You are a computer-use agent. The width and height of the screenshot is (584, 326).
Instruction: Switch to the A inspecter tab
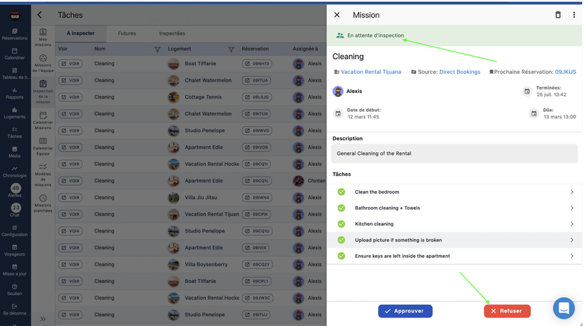[80, 33]
